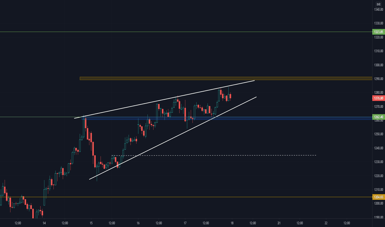The image size is (385, 227).
Task: Click the 1330.00 price axis tick
Action: click(378, 23)
